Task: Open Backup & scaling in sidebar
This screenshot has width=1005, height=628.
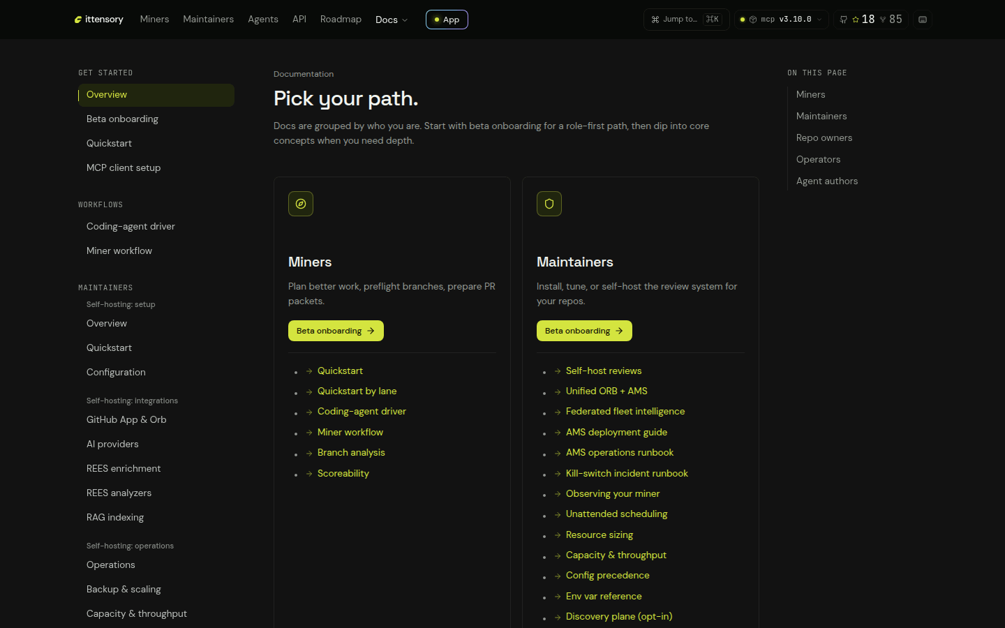Action: (156, 590)
